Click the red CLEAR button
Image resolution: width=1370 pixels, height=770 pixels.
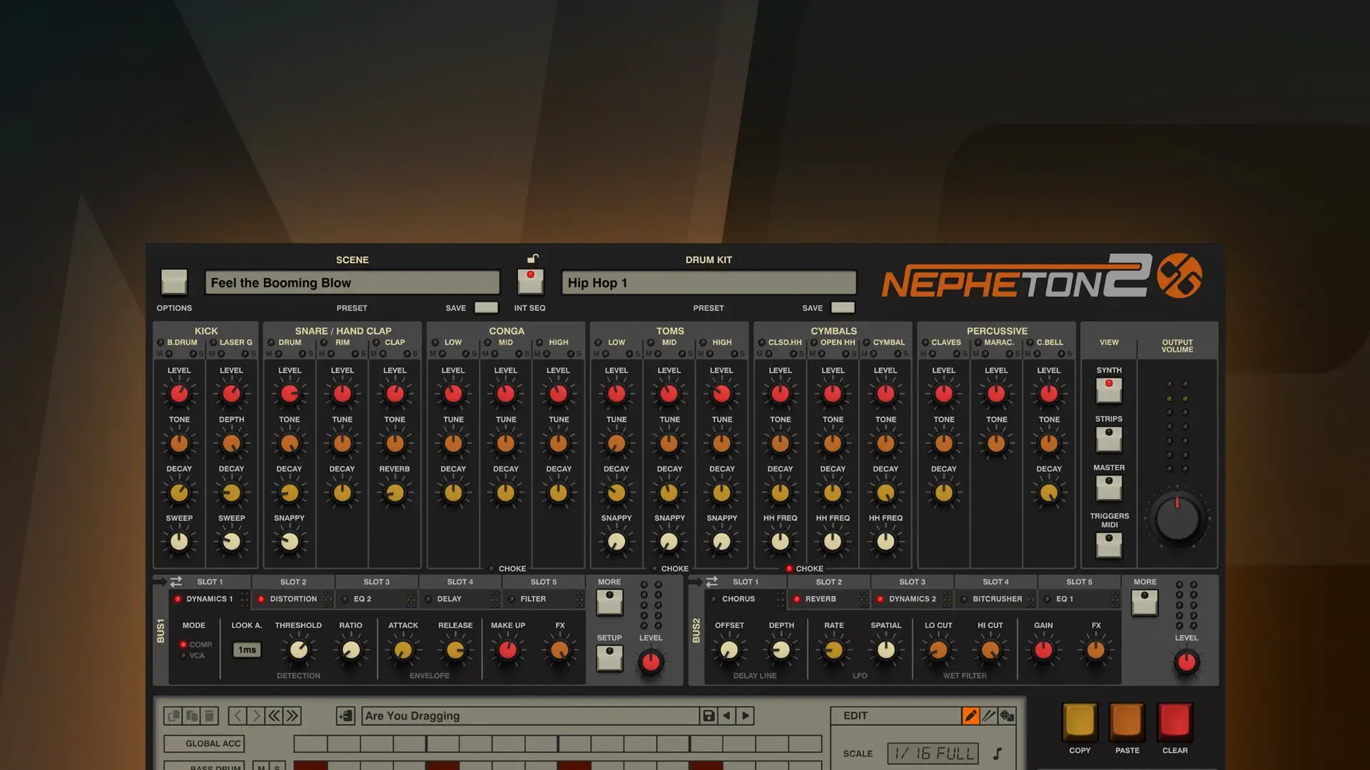(x=1174, y=722)
